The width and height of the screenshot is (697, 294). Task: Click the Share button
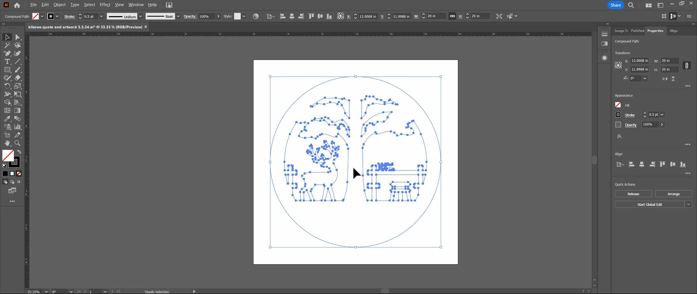pyautogui.click(x=616, y=5)
